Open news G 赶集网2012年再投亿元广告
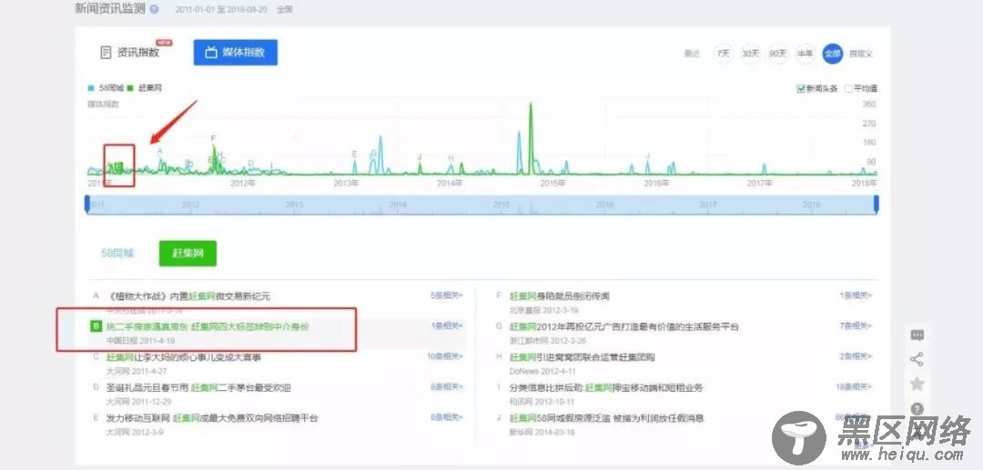This screenshot has height=470, width=983. coord(623,326)
